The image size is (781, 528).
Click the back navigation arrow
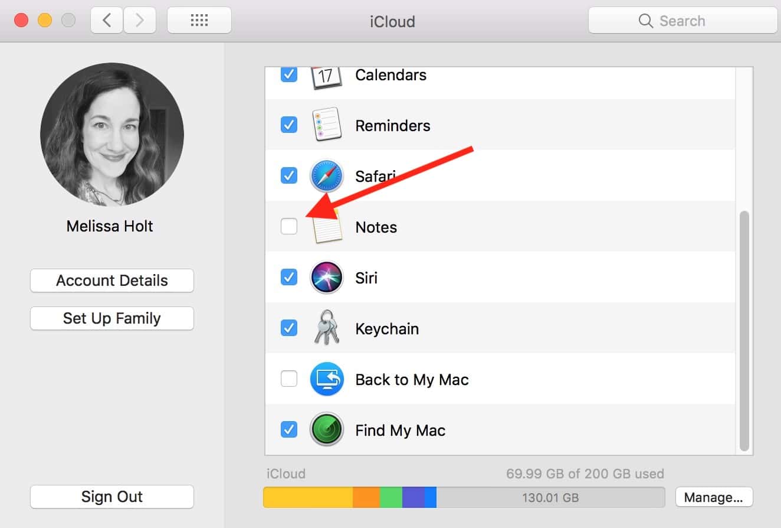107,21
